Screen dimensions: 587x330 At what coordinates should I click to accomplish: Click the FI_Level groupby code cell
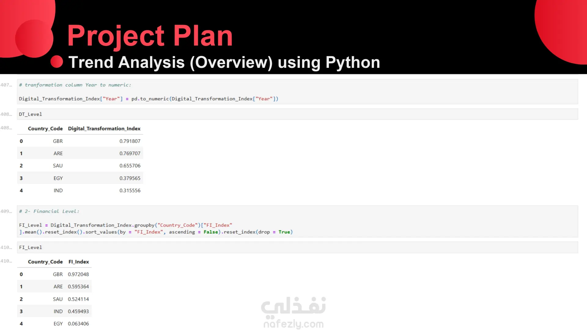tap(297, 222)
